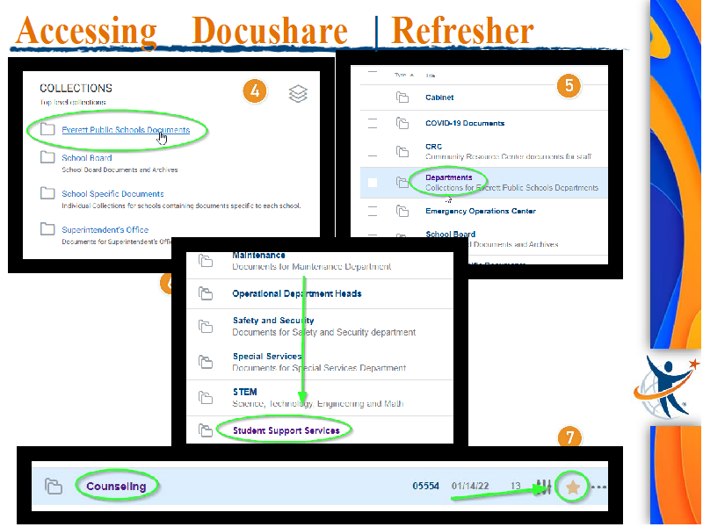Click the Maintenance folder icon

(206, 260)
